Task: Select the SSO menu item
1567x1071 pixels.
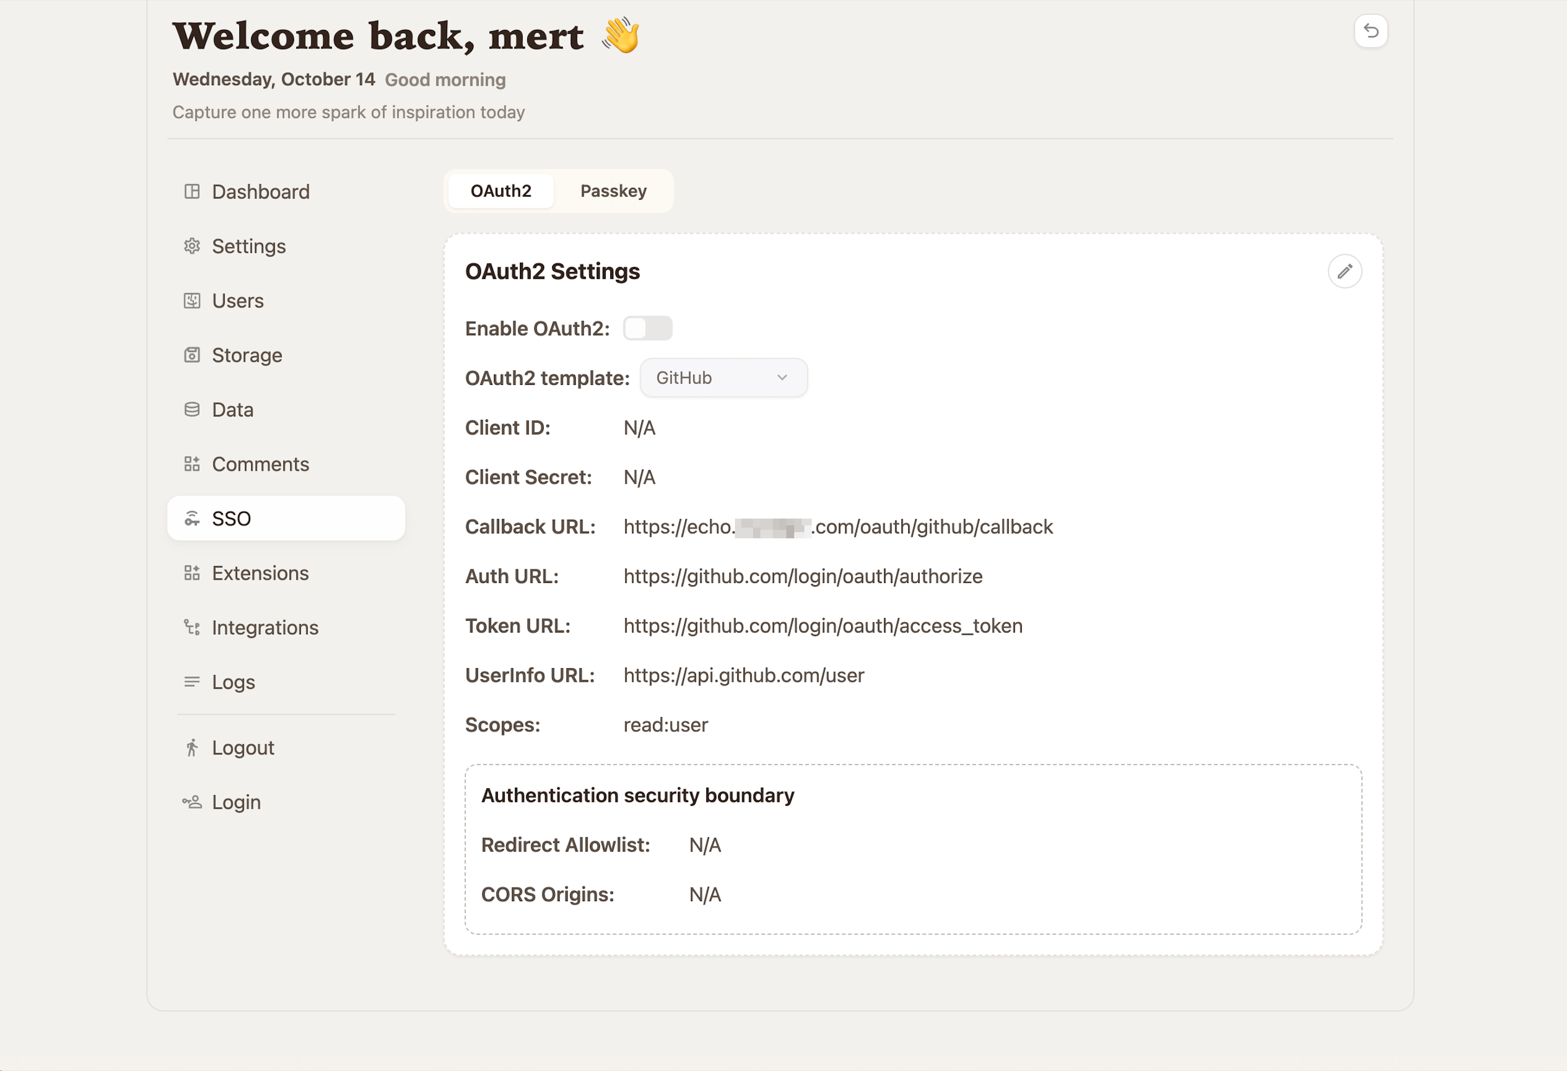Action: point(286,519)
